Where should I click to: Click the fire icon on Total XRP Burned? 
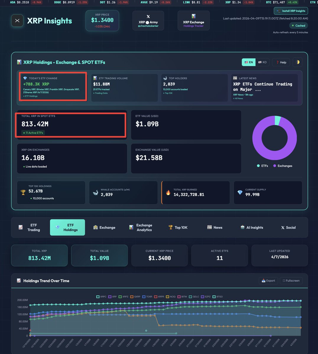tap(168, 193)
